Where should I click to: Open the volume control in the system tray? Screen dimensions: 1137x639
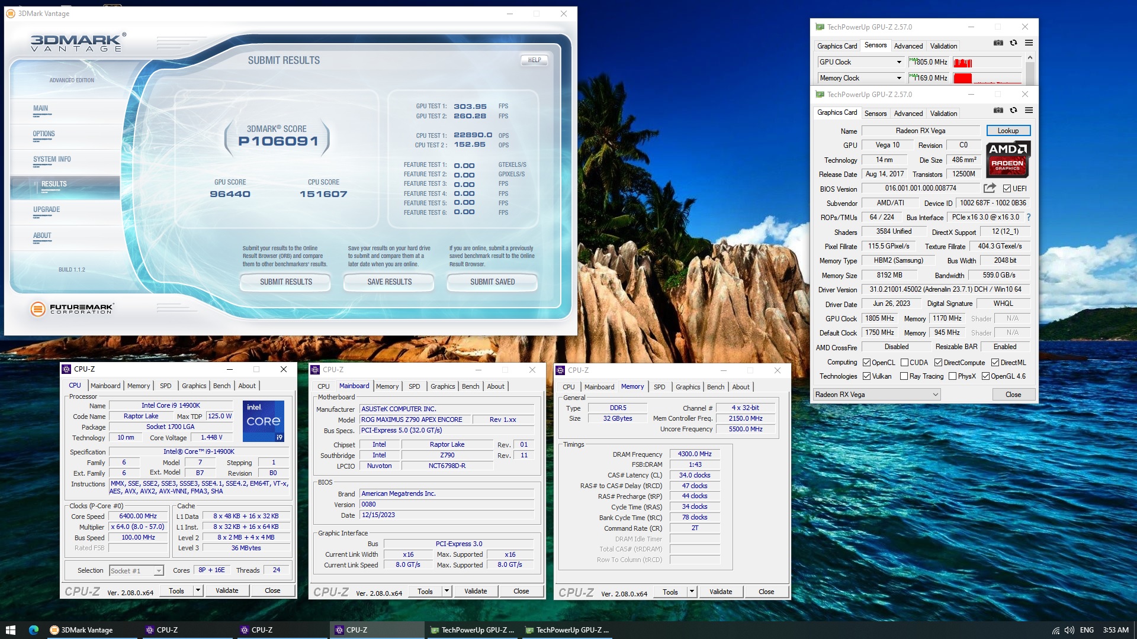1069,630
